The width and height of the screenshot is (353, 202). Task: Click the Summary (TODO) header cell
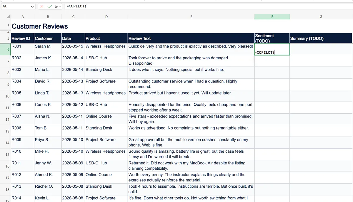[x=321, y=38]
